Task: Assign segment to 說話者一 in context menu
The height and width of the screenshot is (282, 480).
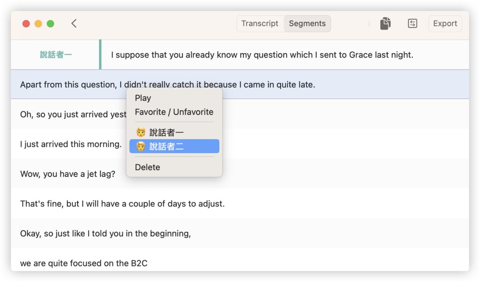Action: click(174, 132)
